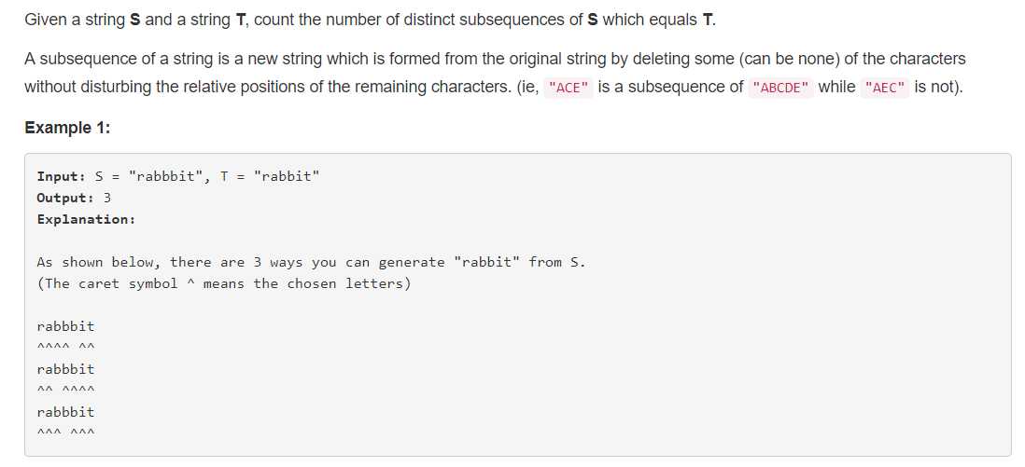The width and height of the screenshot is (1025, 467).
Task: Click the middle caret row under second rabbbit
Action: pos(66,390)
